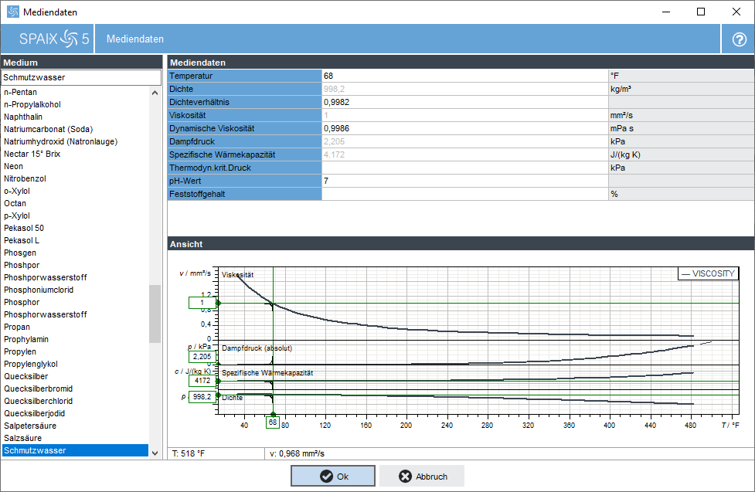Image resolution: width=755 pixels, height=492 pixels.
Task: Select Natriumcarbonat (Soda) medium
Action: [48, 129]
